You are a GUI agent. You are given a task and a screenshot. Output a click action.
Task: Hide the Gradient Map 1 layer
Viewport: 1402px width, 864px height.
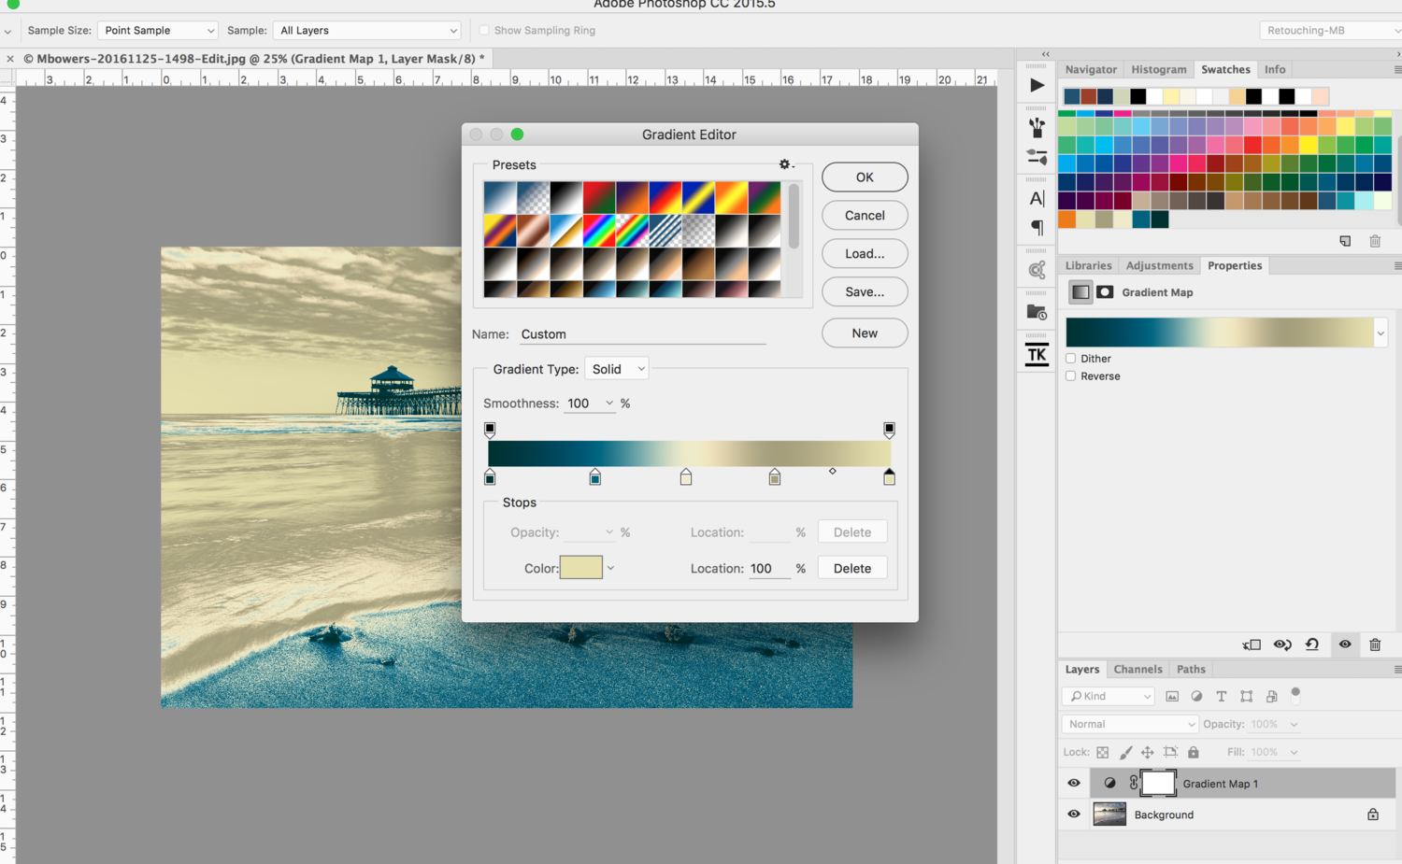coord(1074,784)
